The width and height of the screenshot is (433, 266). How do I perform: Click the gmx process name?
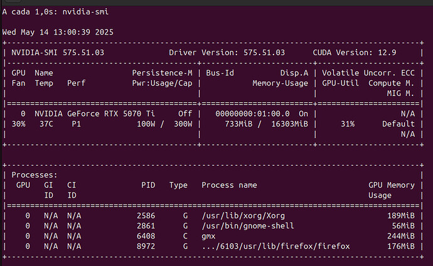click(x=208, y=236)
